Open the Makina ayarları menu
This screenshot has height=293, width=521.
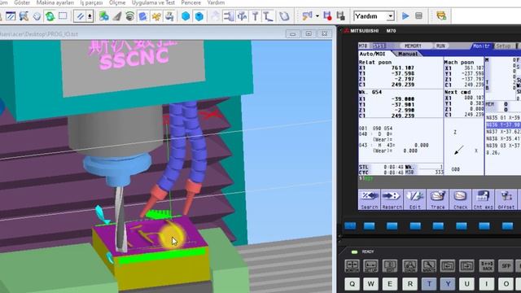55,2
